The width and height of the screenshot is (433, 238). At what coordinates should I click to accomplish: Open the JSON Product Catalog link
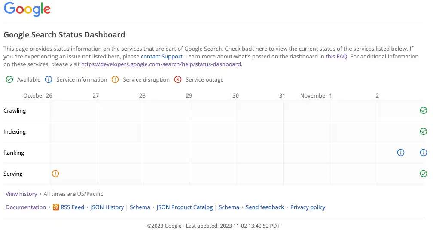(184, 207)
